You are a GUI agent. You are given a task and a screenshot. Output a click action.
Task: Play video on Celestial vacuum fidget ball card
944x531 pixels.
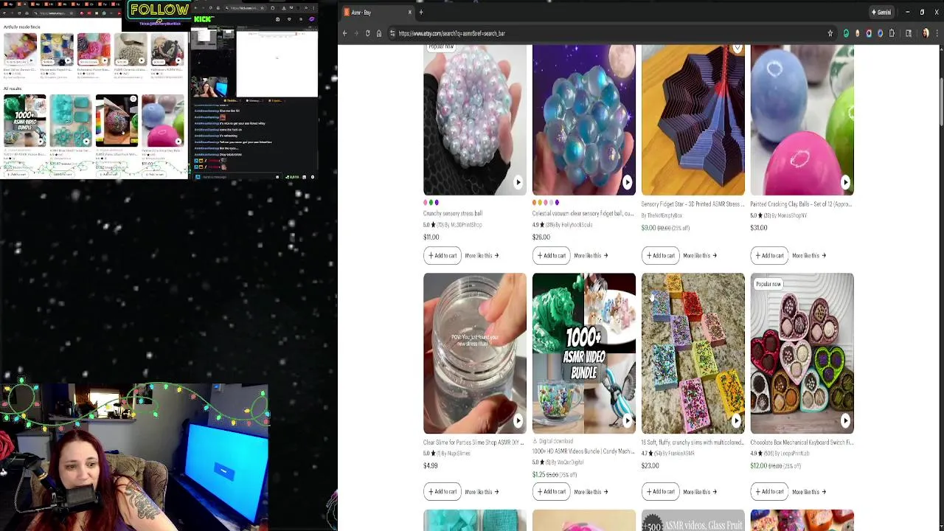(627, 182)
